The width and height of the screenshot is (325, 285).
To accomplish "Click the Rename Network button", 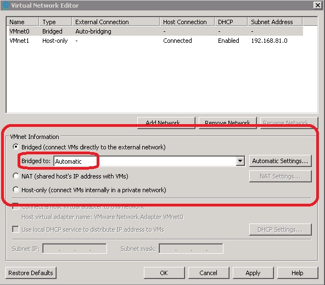I will [289, 122].
